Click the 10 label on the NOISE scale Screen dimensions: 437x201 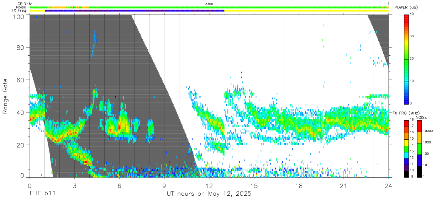coord(425,165)
